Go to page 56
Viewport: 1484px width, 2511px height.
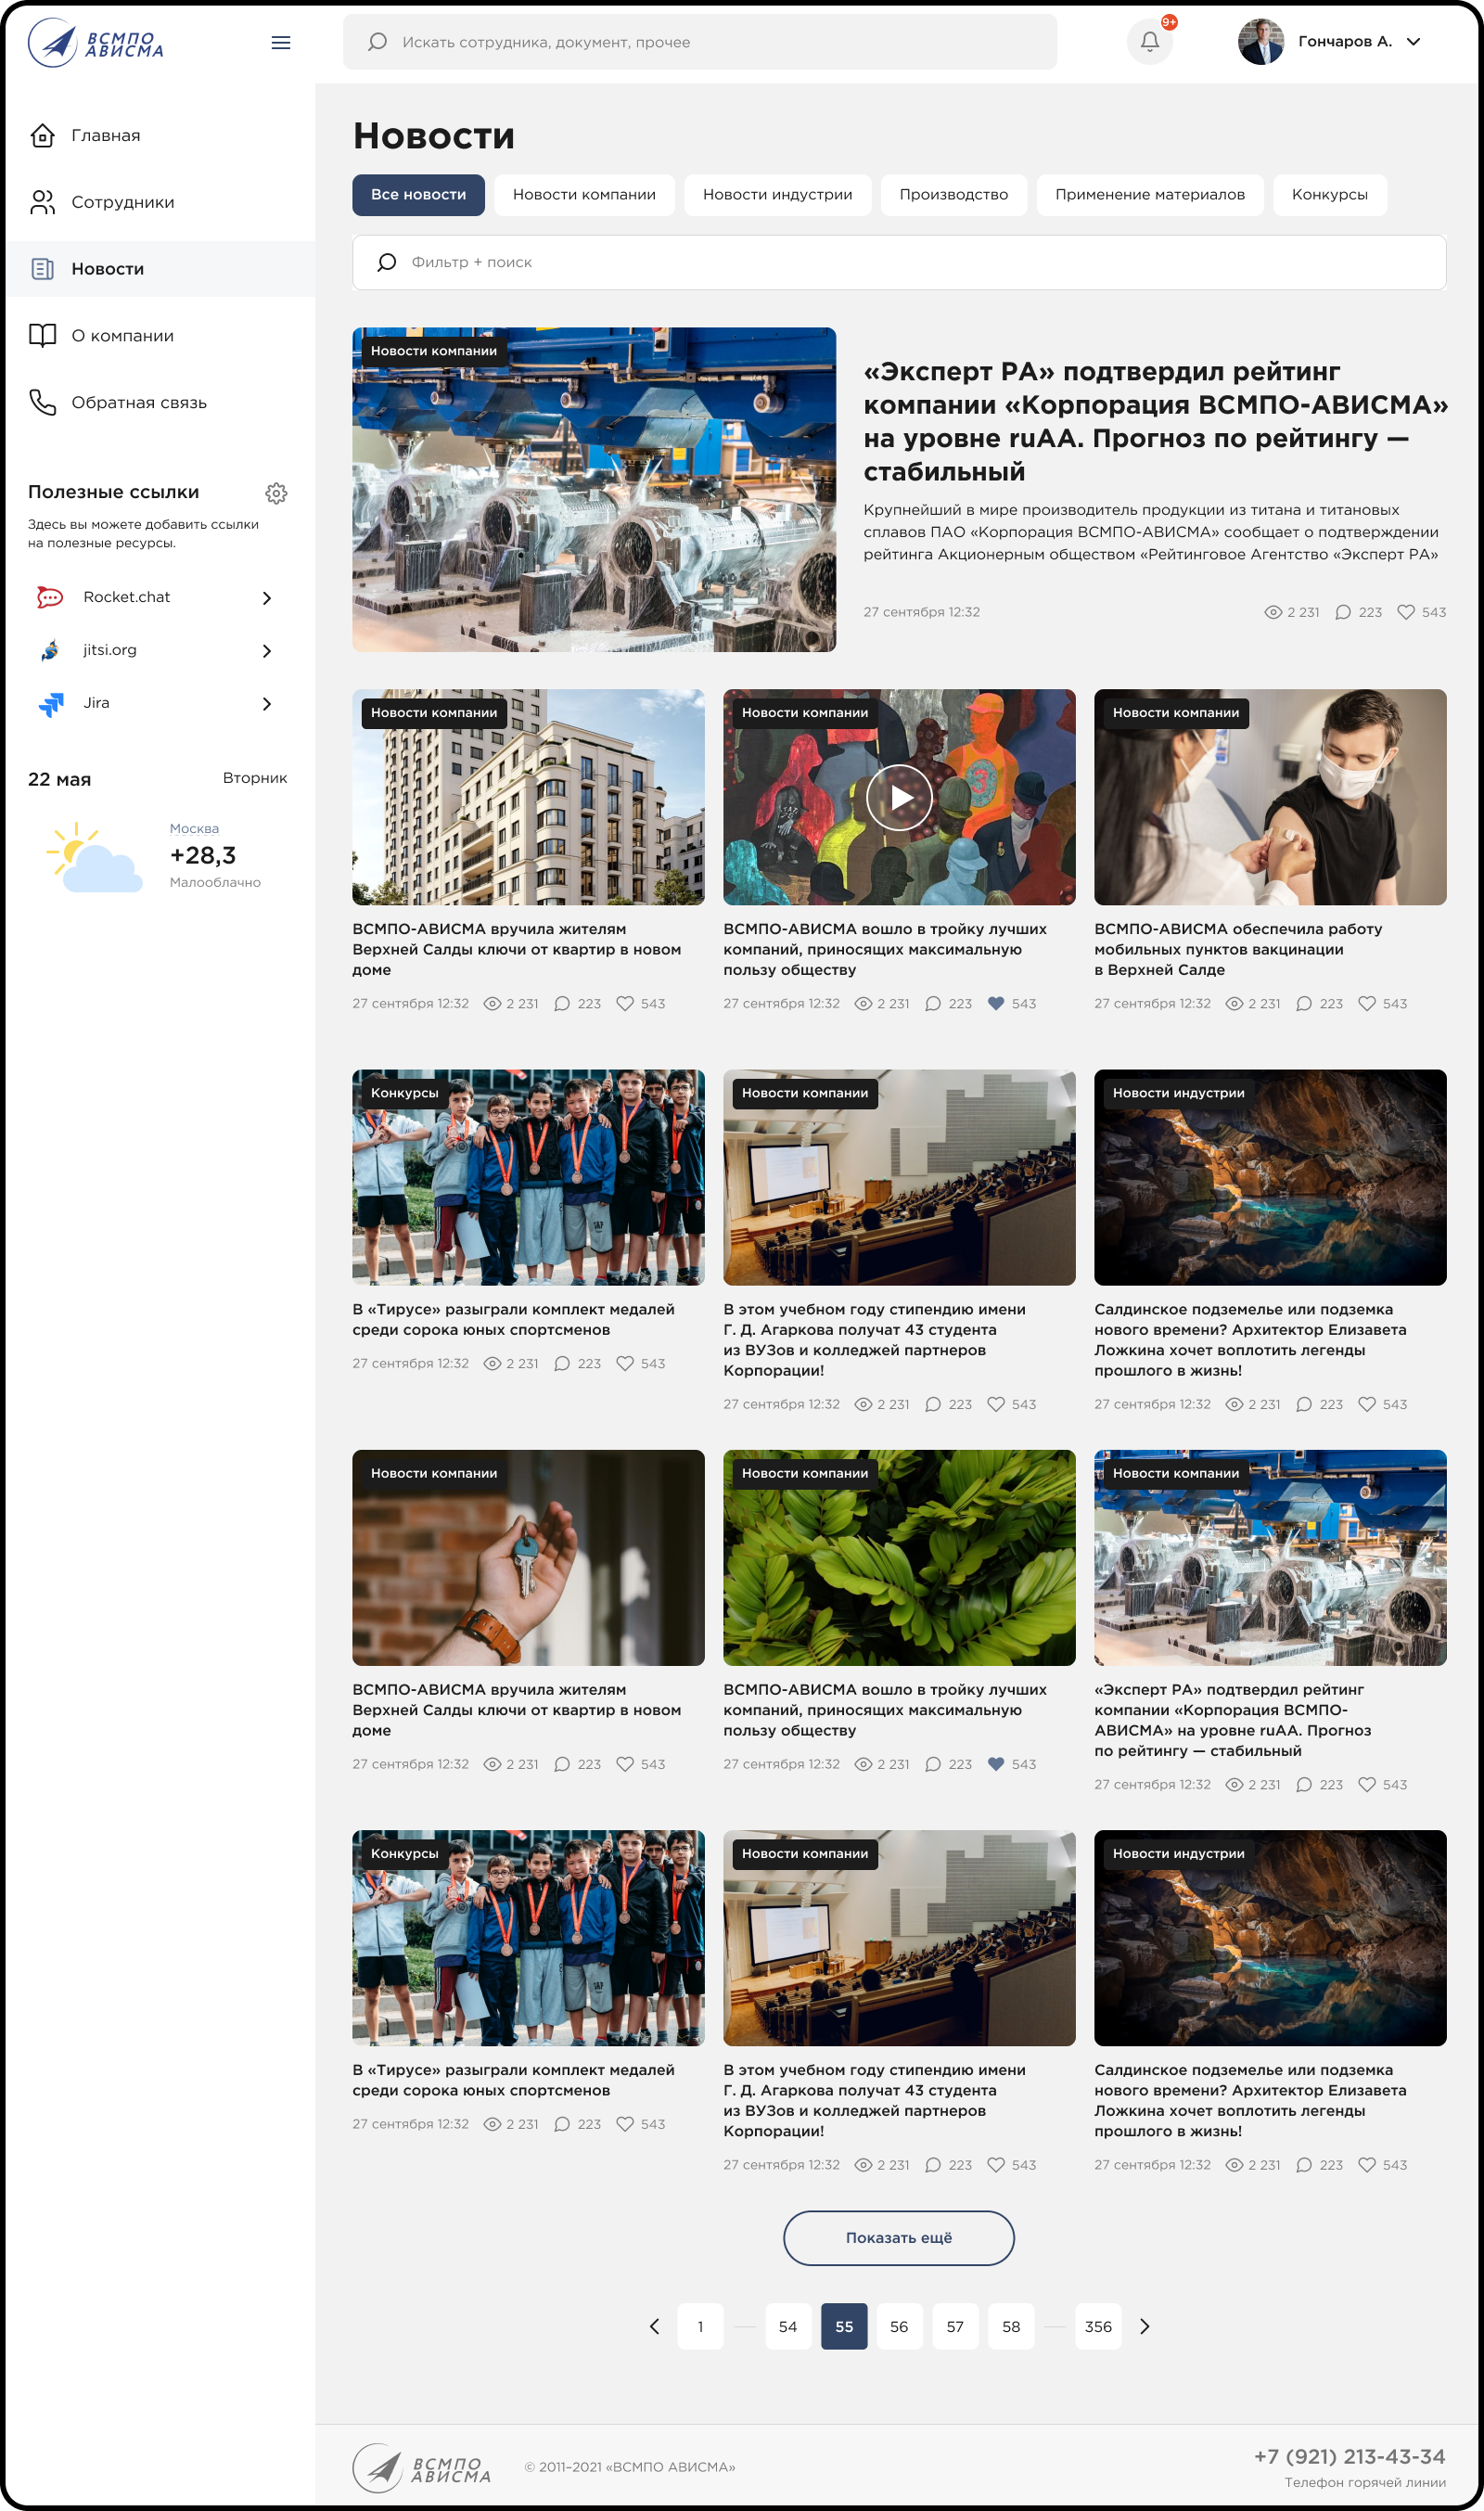tap(899, 2326)
